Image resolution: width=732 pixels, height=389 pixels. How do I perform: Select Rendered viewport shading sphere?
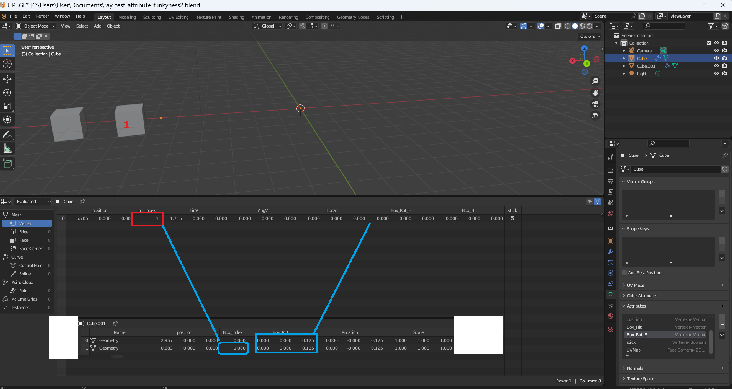590,26
